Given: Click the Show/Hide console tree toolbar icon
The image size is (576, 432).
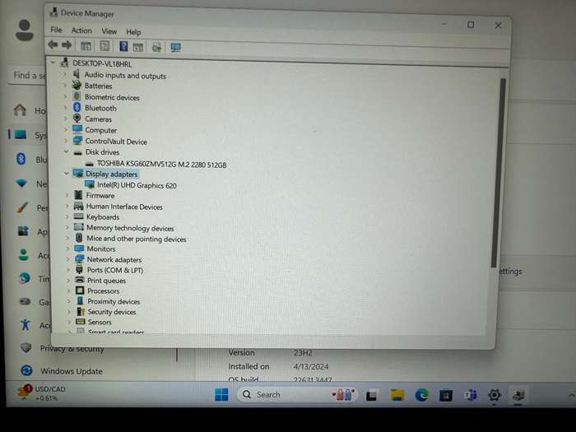Looking at the screenshot, I should click(x=86, y=46).
